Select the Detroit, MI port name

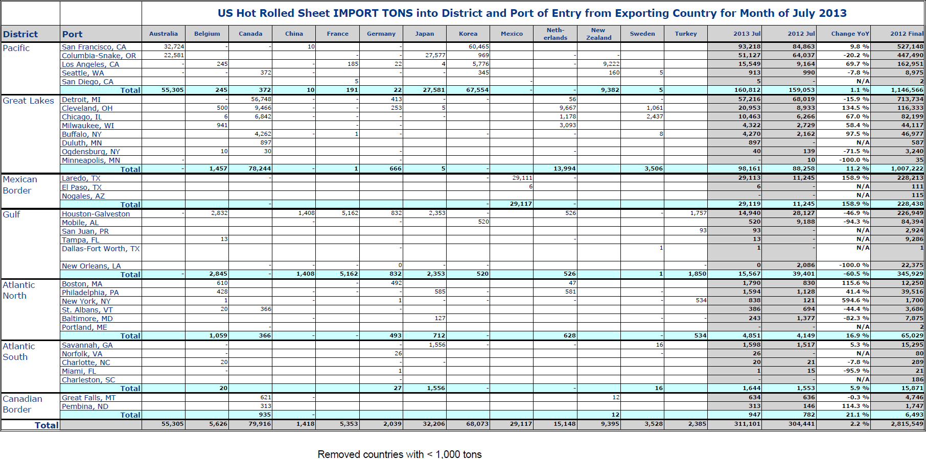(x=81, y=100)
